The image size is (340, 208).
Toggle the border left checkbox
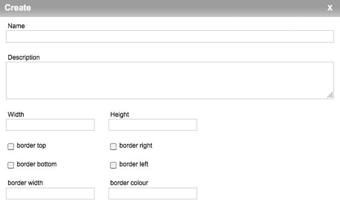pos(114,165)
